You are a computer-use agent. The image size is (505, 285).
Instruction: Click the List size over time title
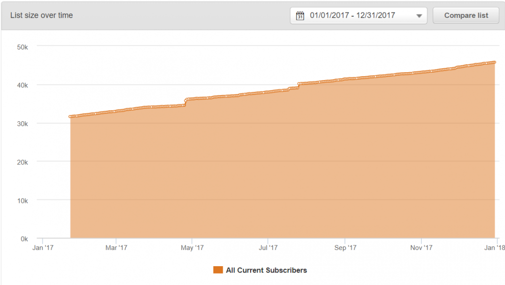click(42, 15)
